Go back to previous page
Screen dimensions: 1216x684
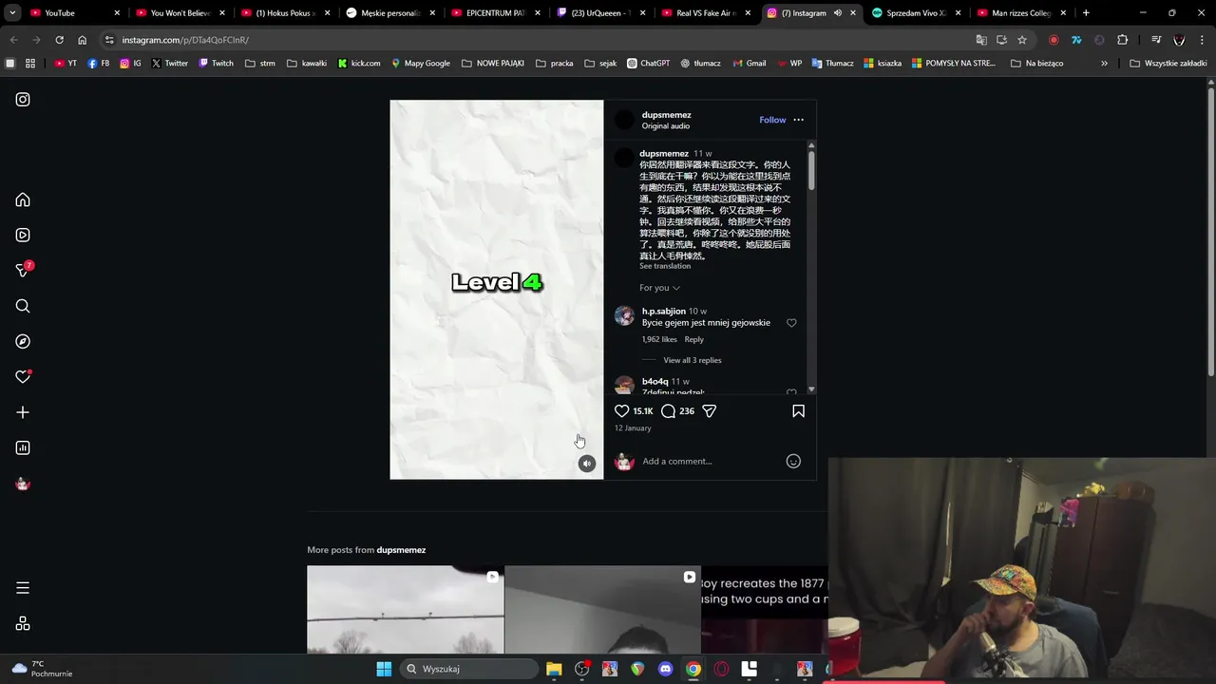[x=13, y=40]
